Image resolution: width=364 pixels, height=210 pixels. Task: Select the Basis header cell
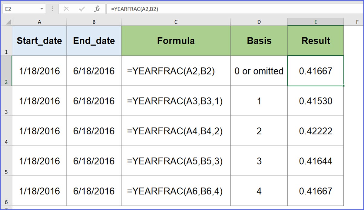(x=259, y=41)
